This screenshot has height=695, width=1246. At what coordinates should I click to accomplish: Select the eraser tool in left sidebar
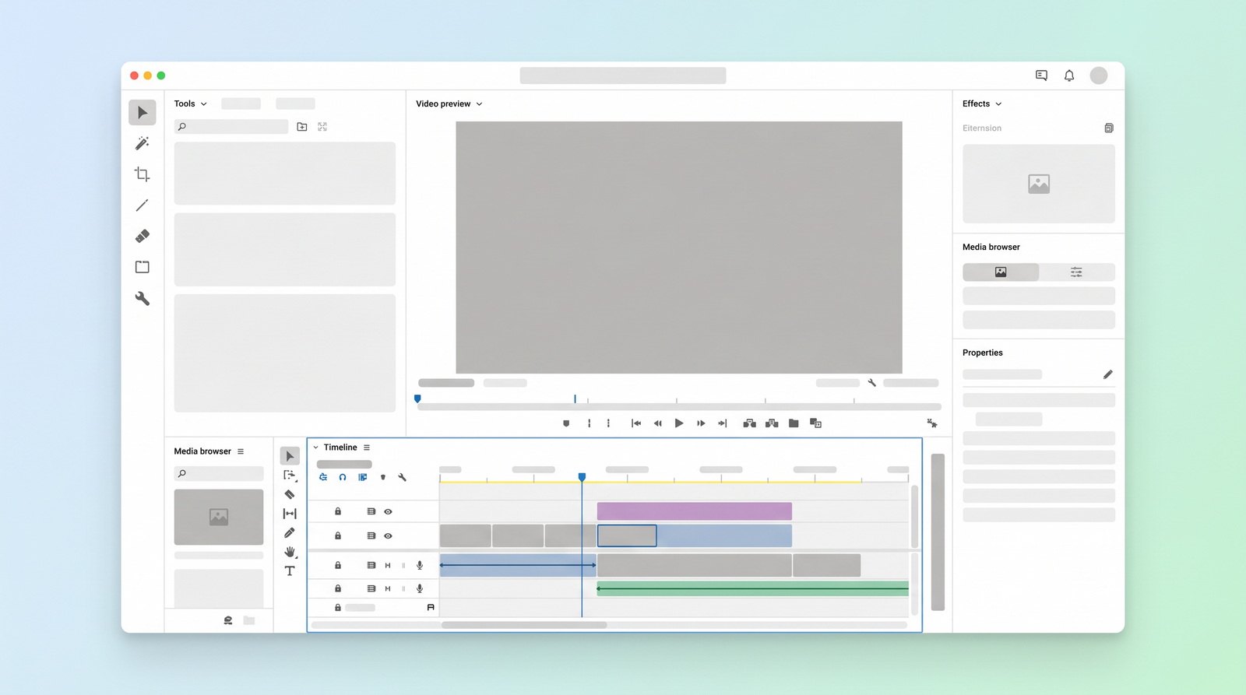pyautogui.click(x=143, y=236)
